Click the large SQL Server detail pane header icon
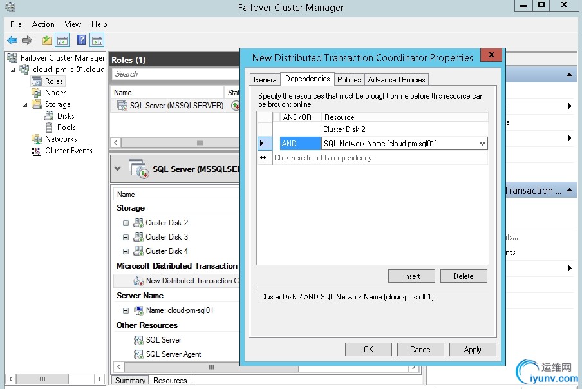Viewport: 582px width, 389px height. pyautogui.click(x=139, y=169)
